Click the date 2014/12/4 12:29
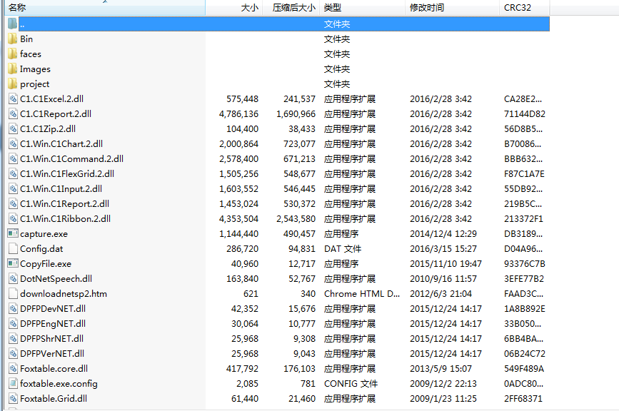Screen dimensions: 619x411 pos(443,234)
